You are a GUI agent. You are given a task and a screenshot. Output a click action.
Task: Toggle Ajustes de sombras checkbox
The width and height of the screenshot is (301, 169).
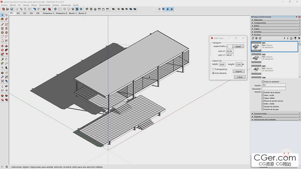pyautogui.click(x=263, y=107)
